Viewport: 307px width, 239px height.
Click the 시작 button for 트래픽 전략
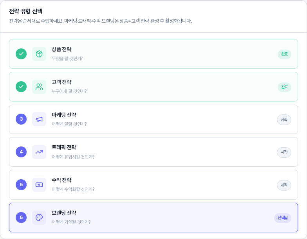click(284, 152)
